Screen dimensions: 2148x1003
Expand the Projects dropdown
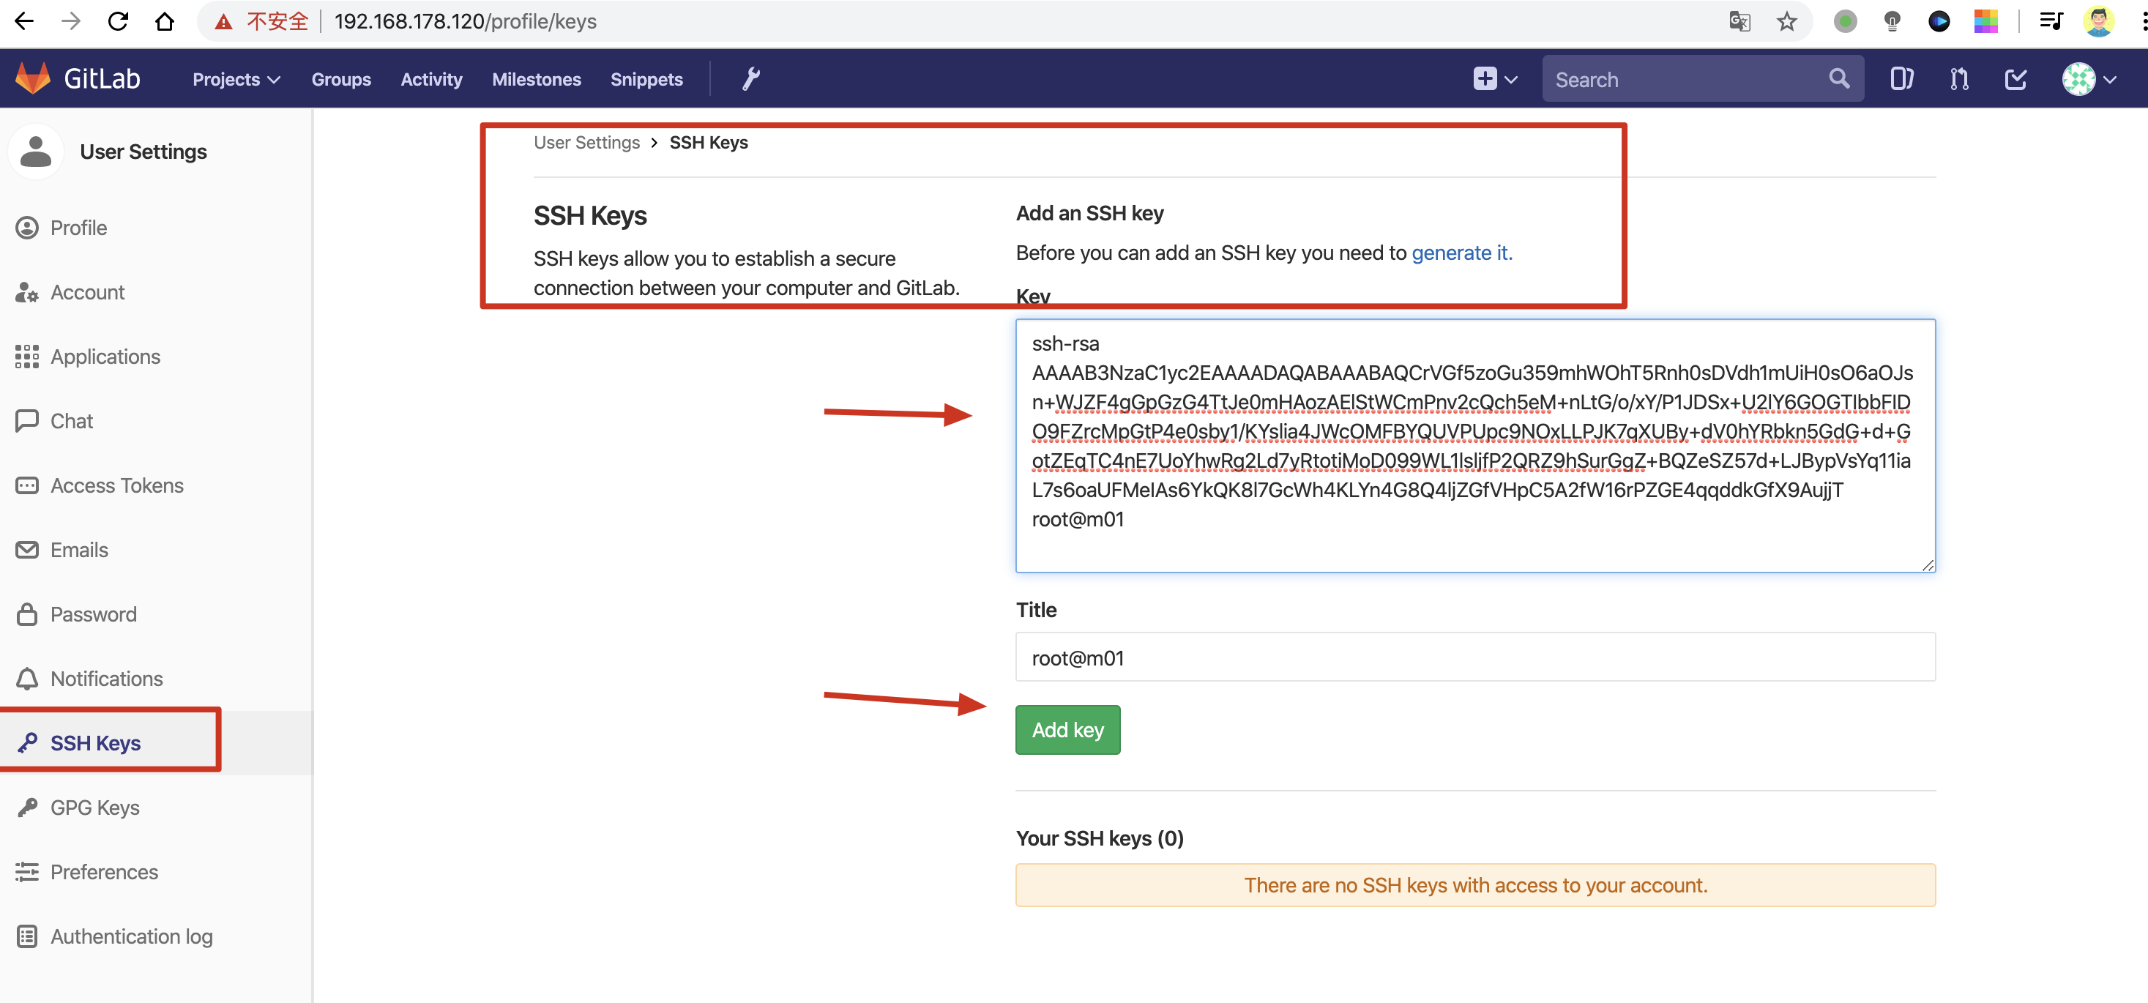[236, 79]
